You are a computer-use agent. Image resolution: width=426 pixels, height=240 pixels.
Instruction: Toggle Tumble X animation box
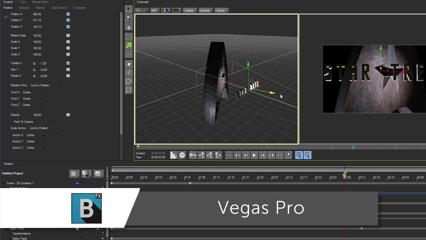(68, 63)
